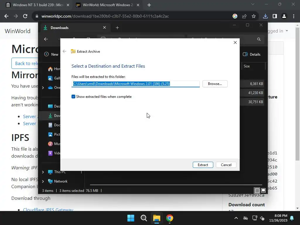The width and height of the screenshot is (300, 225).
Task: Open Browse... to choose a destination folder
Action: click(215, 84)
